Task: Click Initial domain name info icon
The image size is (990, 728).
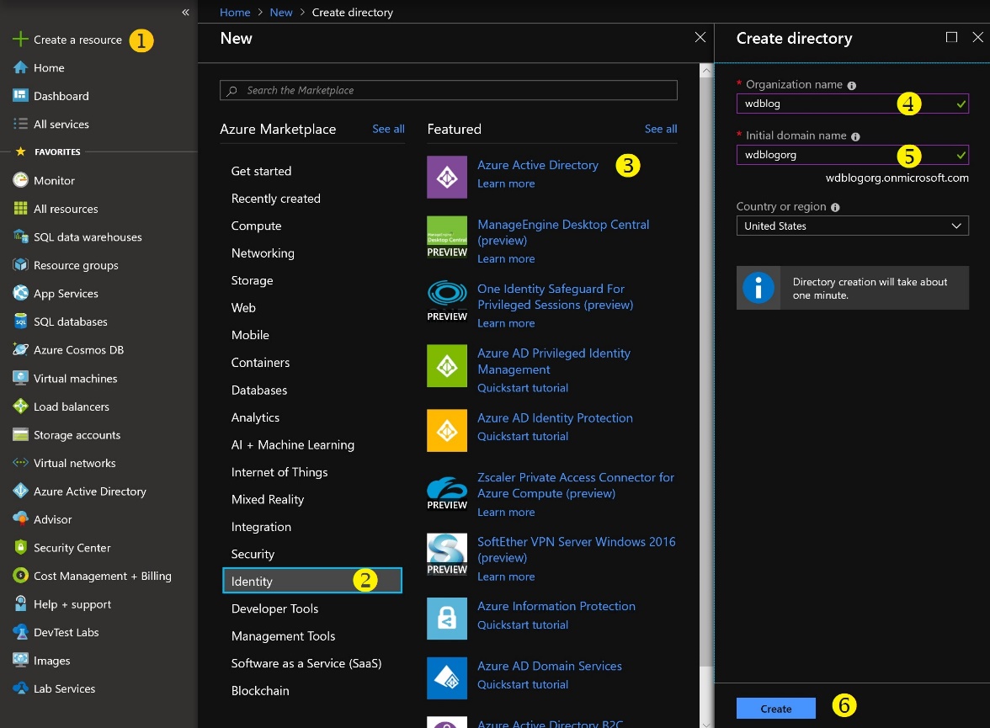Action: (855, 137)
